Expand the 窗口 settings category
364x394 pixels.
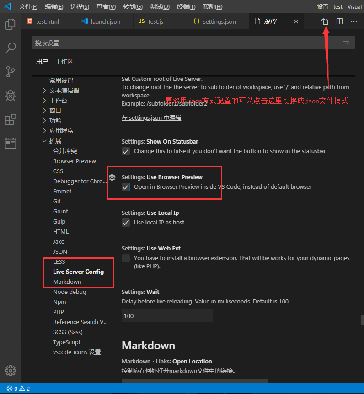52,111
